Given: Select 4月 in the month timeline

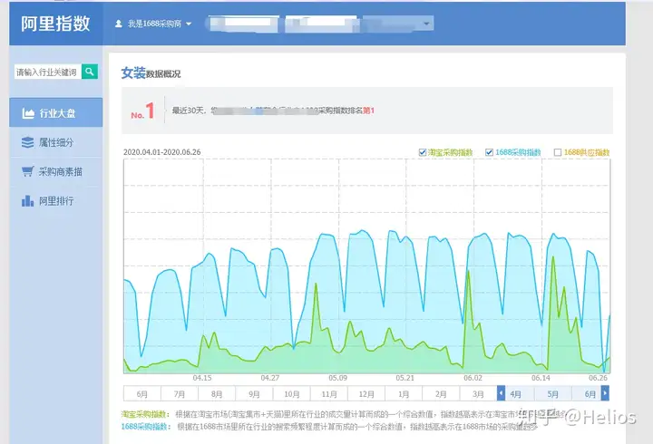Looking at the screenshot, I should [x=515, y=394].
